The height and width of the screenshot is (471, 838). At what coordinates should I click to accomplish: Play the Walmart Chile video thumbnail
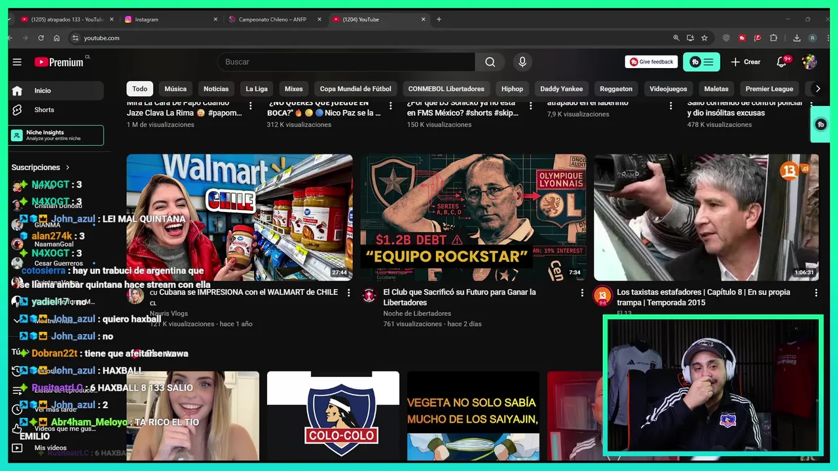240,217
